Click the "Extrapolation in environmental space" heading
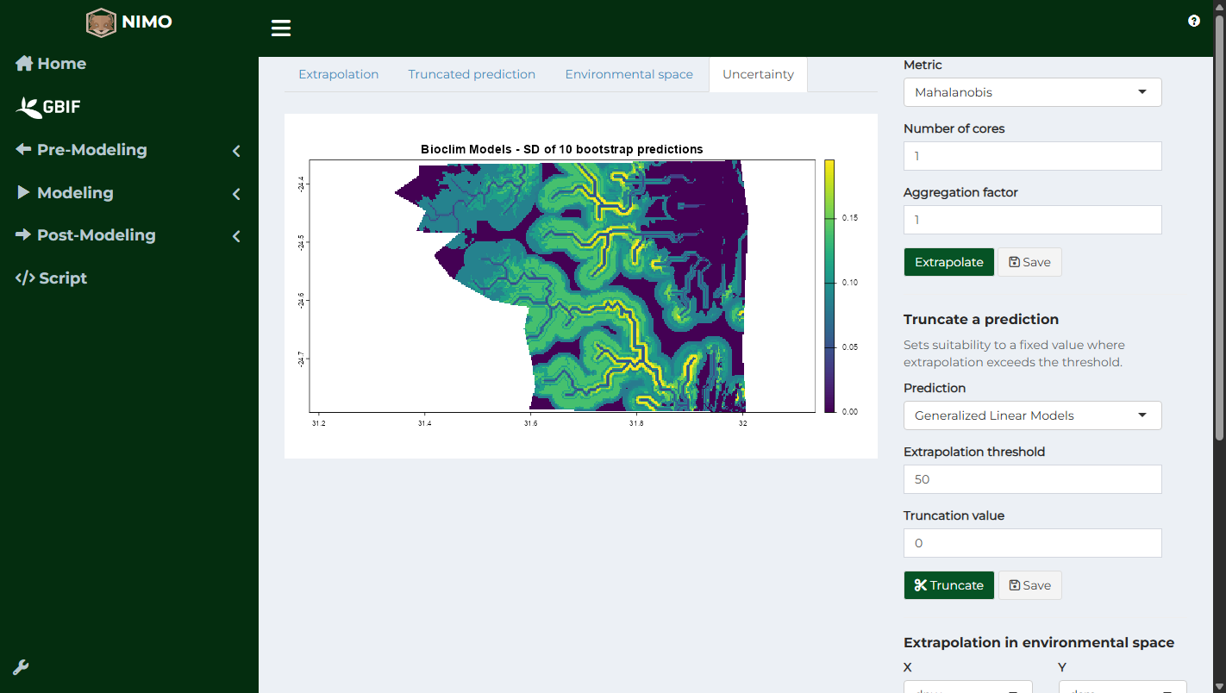Viewport: 1226px width, 693px height. (x=1039, y=642)
